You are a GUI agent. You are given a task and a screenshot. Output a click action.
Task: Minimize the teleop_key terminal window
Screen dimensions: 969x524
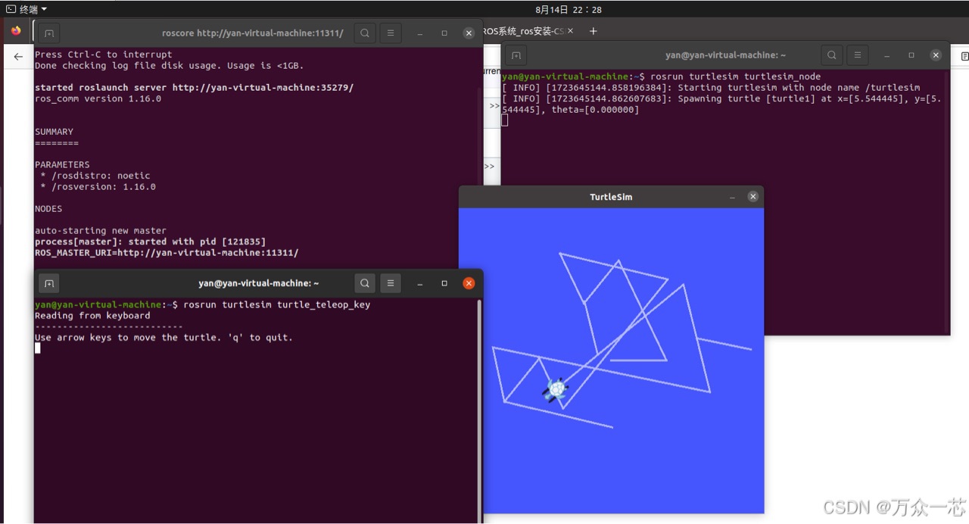[420, 283]
